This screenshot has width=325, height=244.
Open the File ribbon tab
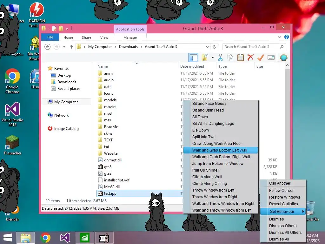point(50,37)
